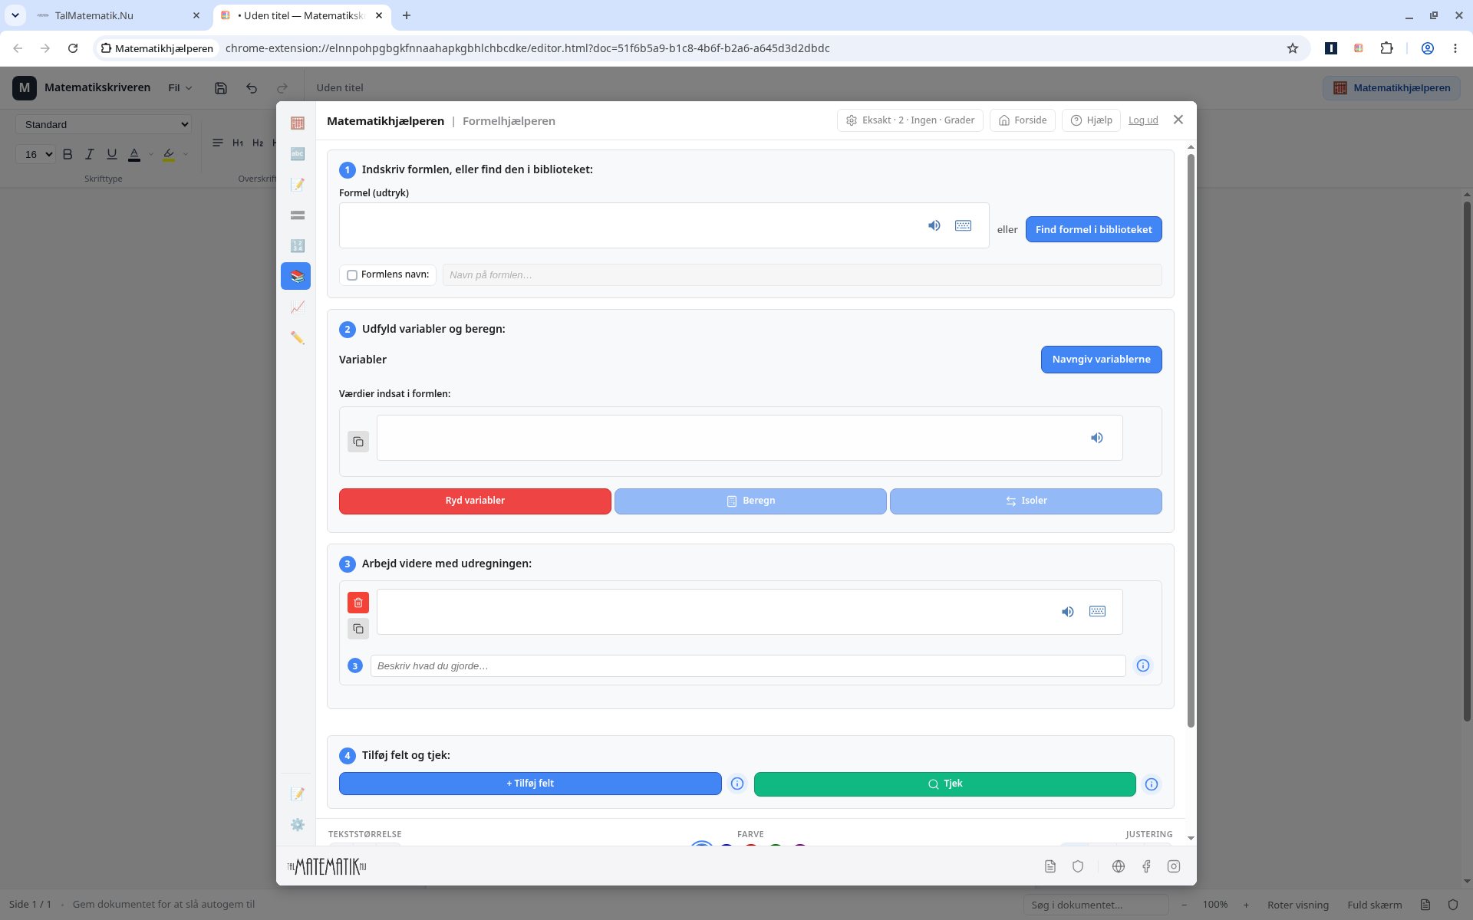Image resolution: width=1473 pixels, height=920 pixels.
Task: Click the + Tilføj felt button
Action: (530, 784)
